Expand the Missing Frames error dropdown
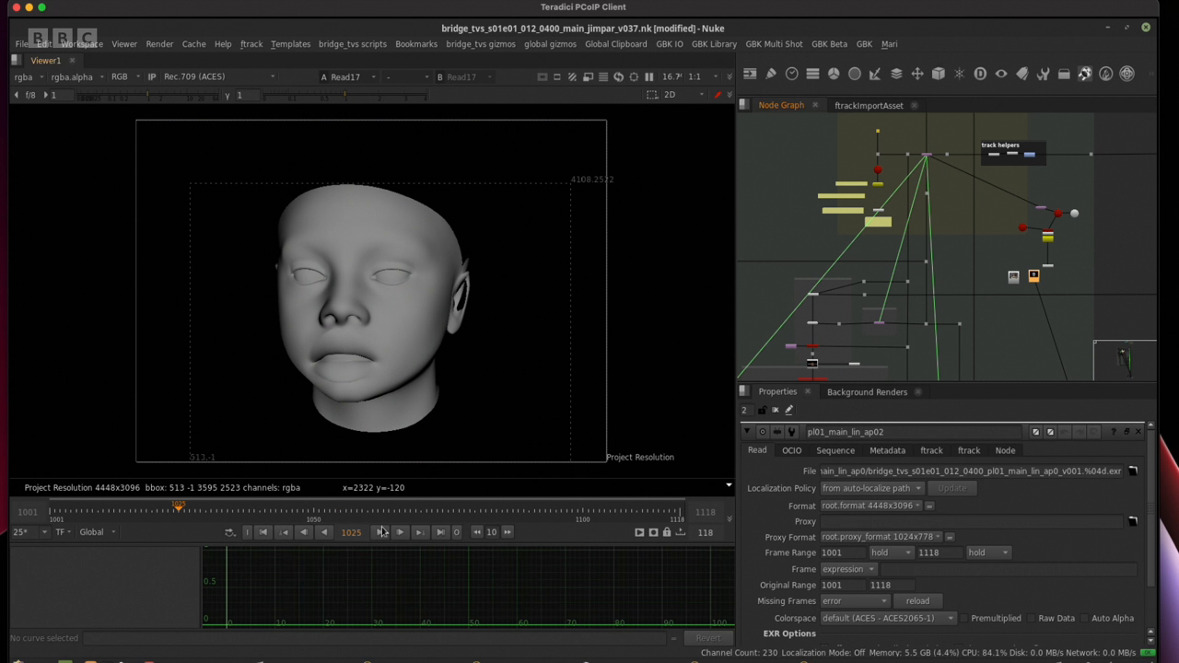 click(854, 601)
